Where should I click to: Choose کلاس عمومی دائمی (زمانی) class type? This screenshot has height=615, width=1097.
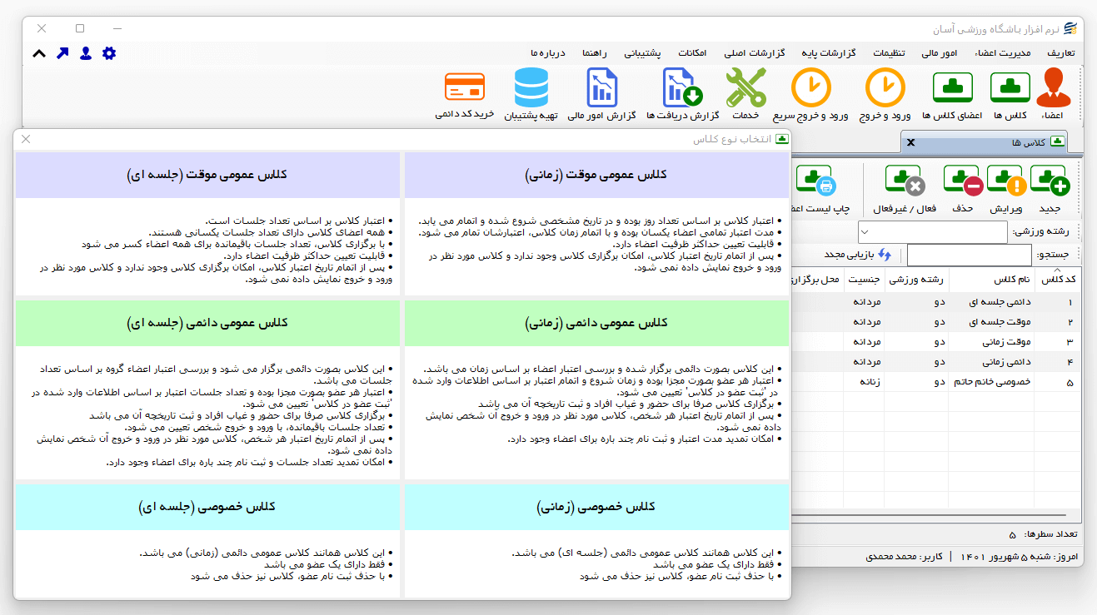pos(596,323)
